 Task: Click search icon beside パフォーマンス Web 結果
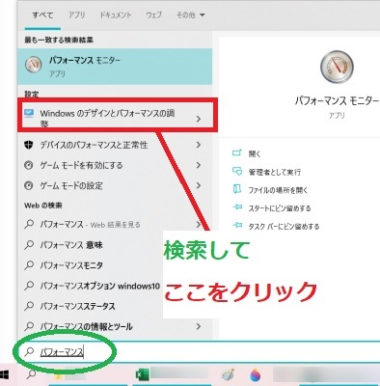[x=29, y=224]
